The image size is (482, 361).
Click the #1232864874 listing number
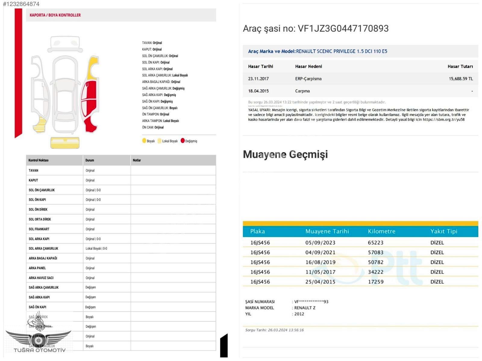pyautogui.click(x=21, y=4)
